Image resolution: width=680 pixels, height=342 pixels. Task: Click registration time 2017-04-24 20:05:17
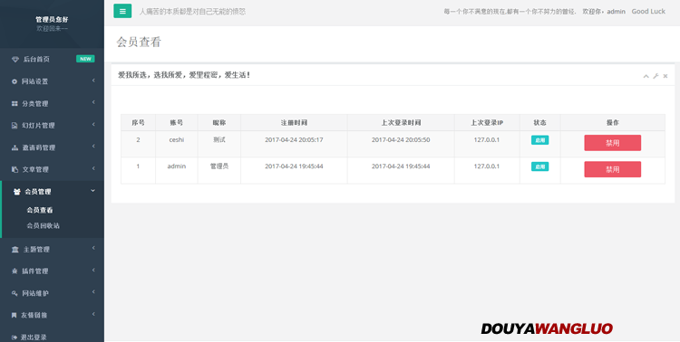tap(294, 140)
